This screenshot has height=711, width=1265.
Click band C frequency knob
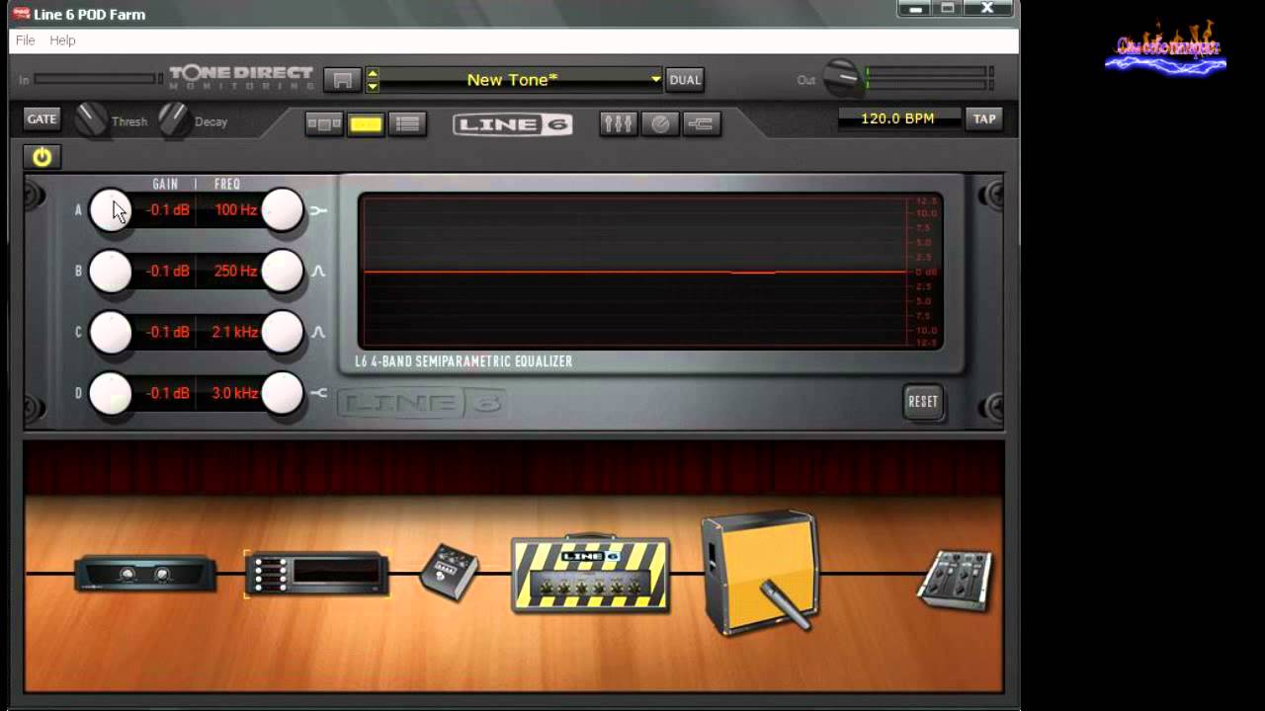(x=283, y=333)
